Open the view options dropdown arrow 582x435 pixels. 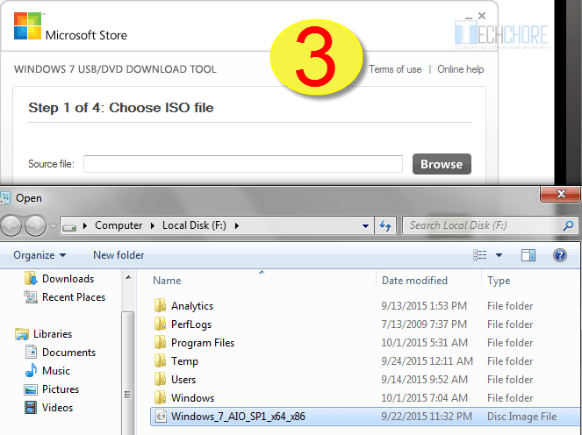click(x=499, y=255)
